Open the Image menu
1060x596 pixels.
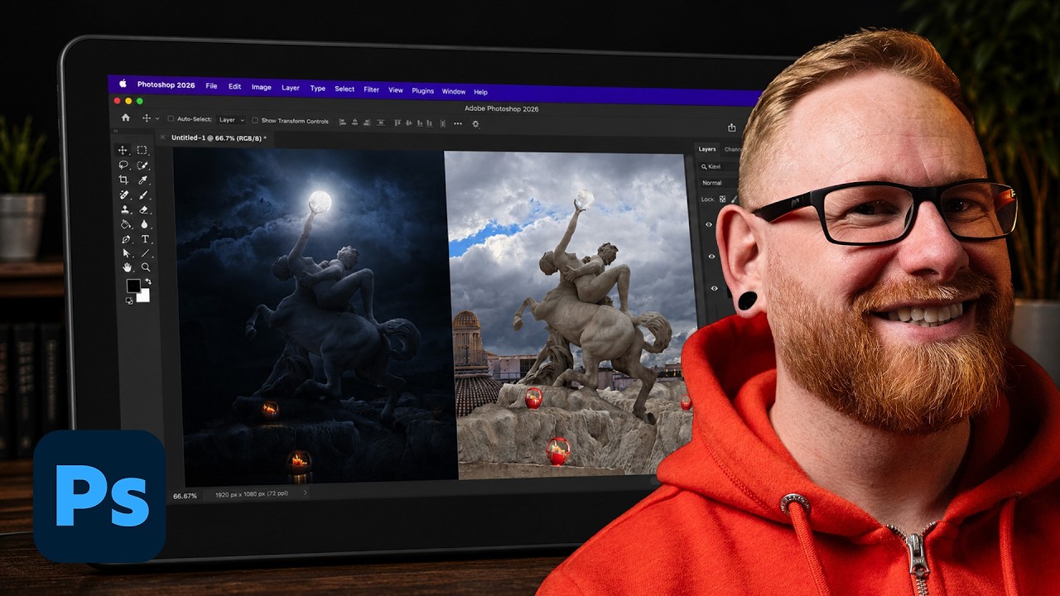262,88
